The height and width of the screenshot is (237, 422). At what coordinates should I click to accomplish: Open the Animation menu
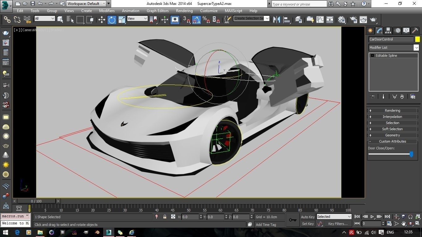tap(130, 10)
